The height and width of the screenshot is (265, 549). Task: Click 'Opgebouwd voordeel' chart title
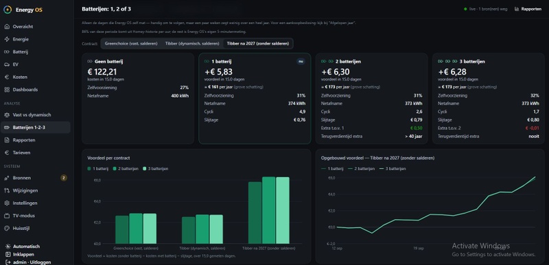click(378, 157)
